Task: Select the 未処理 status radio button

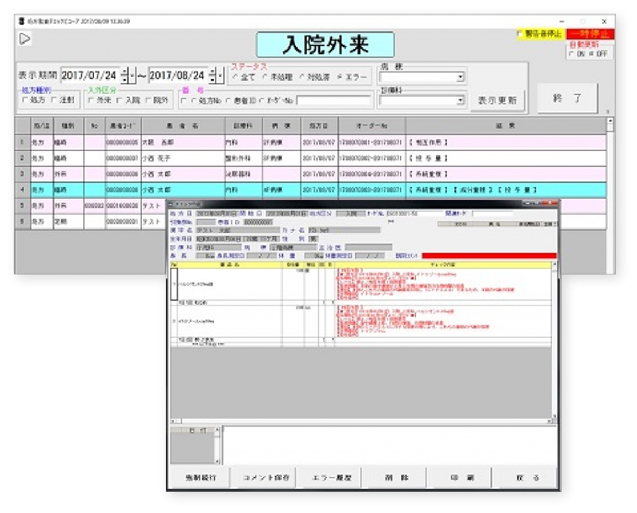Action: (x=265, y=76)
